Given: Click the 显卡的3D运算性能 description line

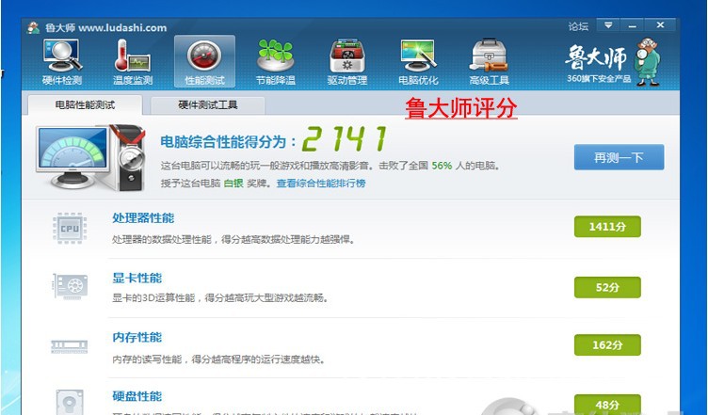Looking at the screenshot, I should (x=220, y=297).
